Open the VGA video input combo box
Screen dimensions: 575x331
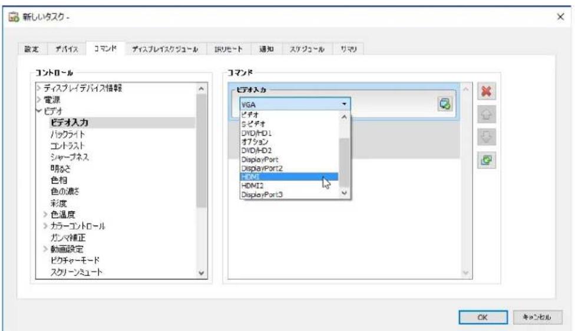(295, 104)
